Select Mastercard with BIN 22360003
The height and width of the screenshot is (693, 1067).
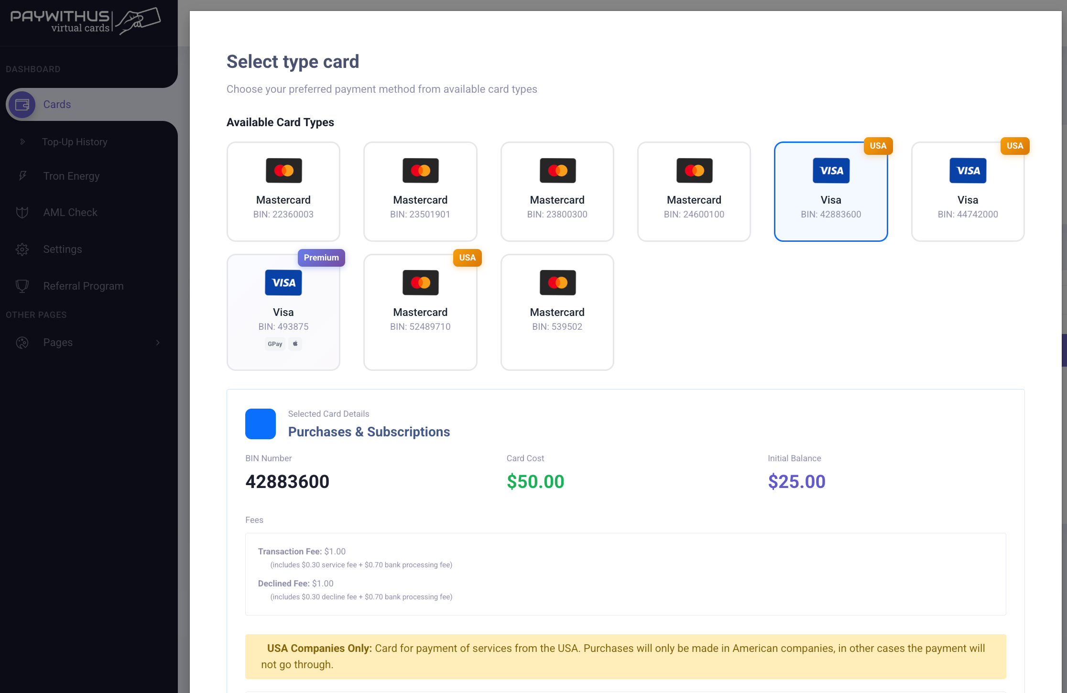click(x=283, y=191)
